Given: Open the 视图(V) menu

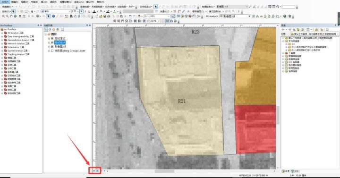Looking at the screenshot, I should 25,2.
